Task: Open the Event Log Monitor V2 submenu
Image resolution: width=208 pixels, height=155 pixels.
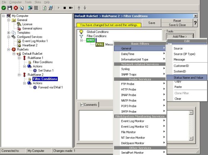Action: [140, 127]
